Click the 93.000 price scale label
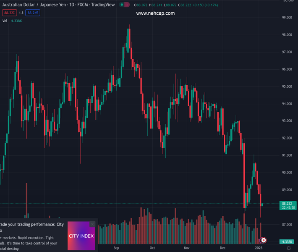 tap(287, 121)
